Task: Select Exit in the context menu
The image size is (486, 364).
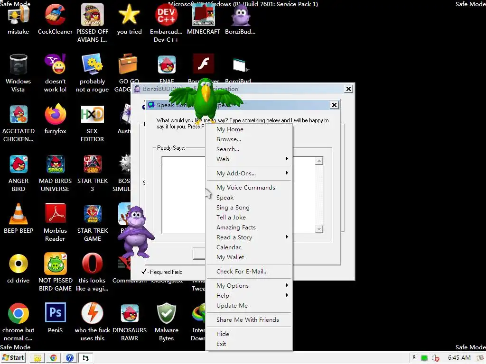Action: pos(250,344)
